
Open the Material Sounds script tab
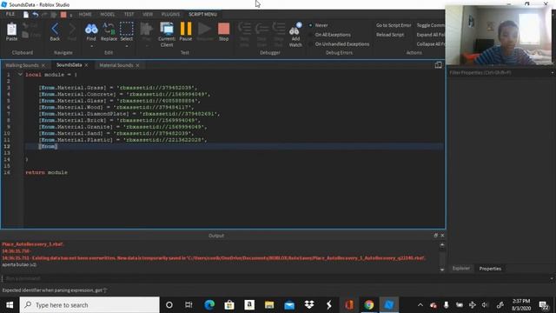[116, 65]
